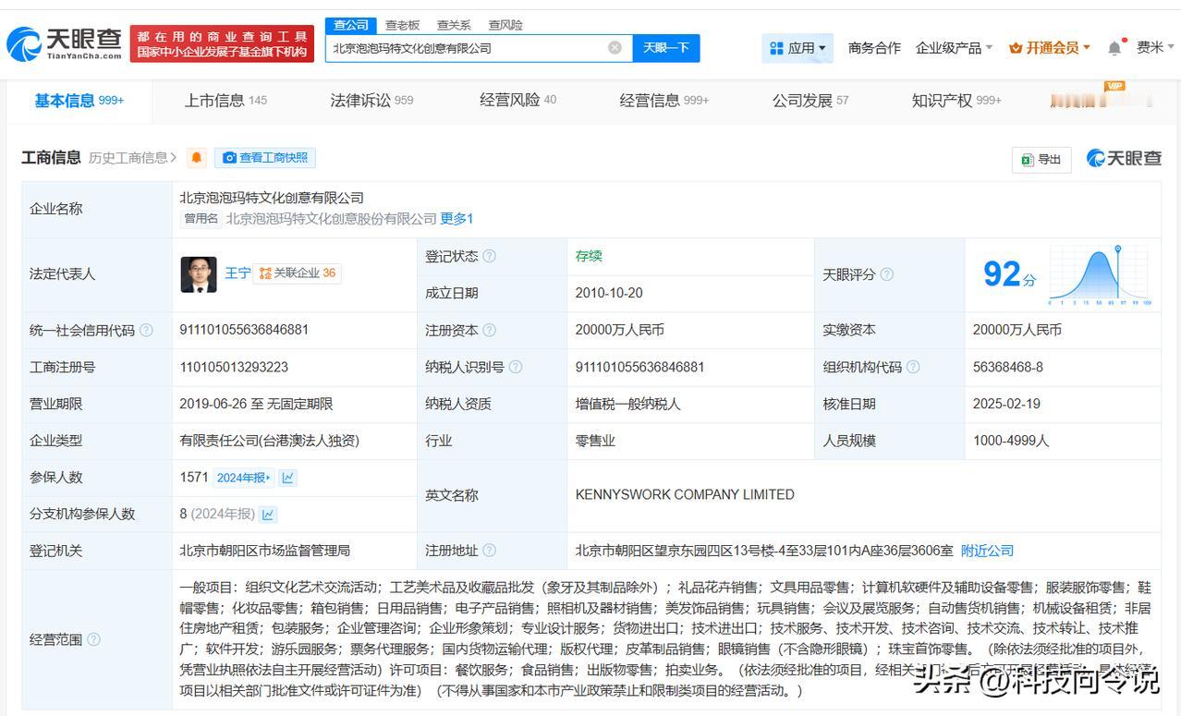The image size is (1181, 716).
Task: Select the 经营风险 tab
Action: pos(517,101)
